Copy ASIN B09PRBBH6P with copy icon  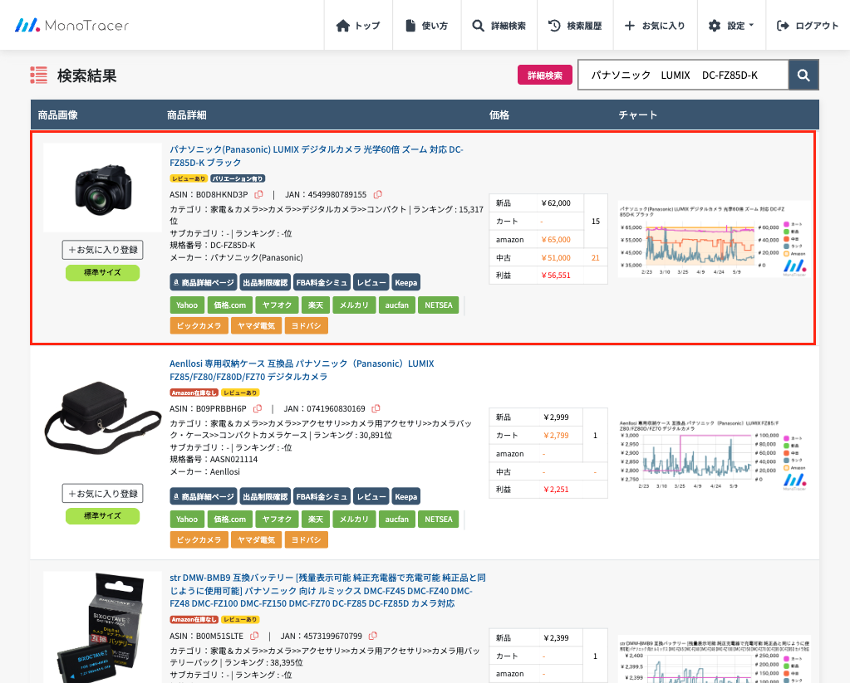258,408
